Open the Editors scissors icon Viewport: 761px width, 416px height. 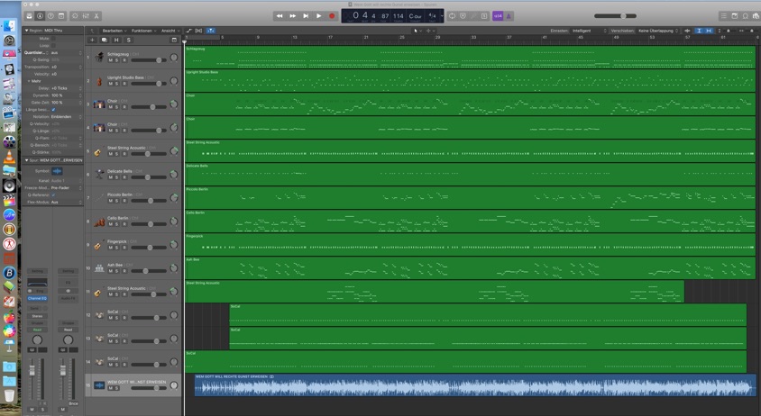(x=96, y=16)
